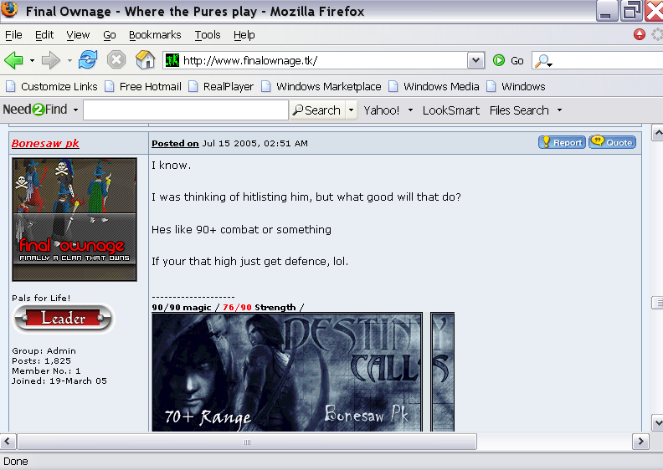Open the Forward history dropdown arrow
Image resolution: width=663 pixels, height=470 pixels.
pos(69,61)
